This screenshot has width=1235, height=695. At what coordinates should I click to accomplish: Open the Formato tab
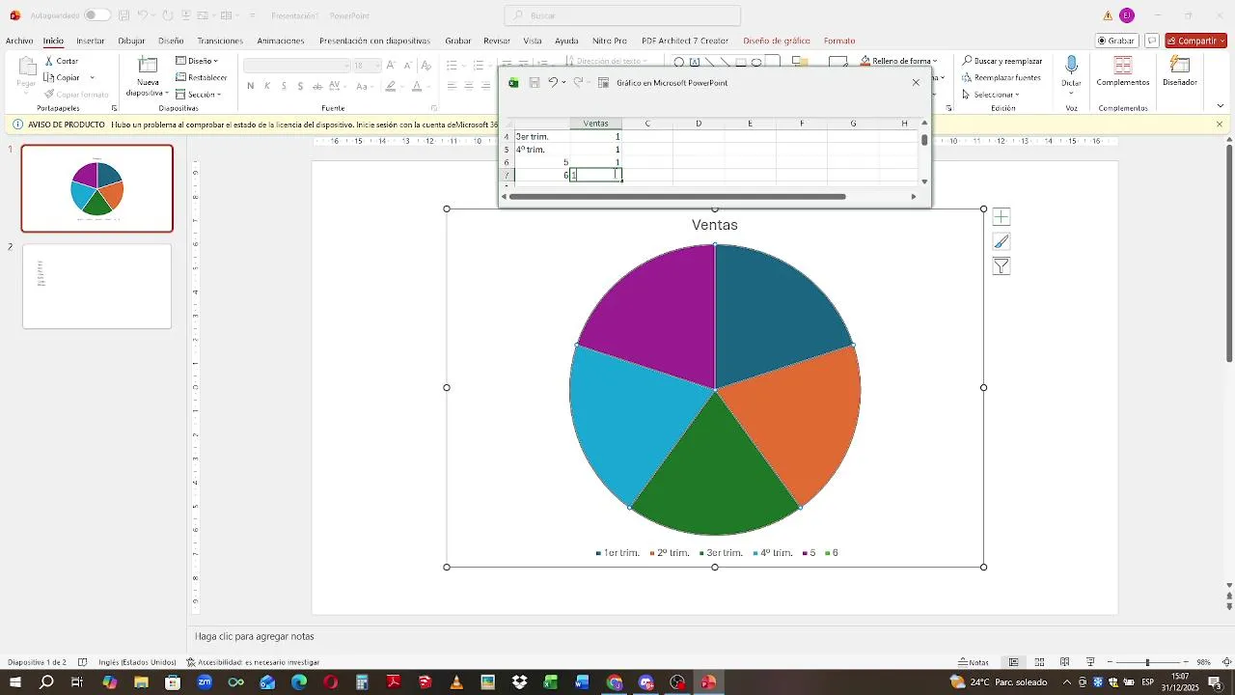click(839, 41)
